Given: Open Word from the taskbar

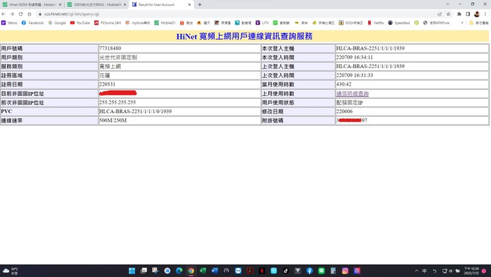Looking at the screenshot, I should (215, 271).
